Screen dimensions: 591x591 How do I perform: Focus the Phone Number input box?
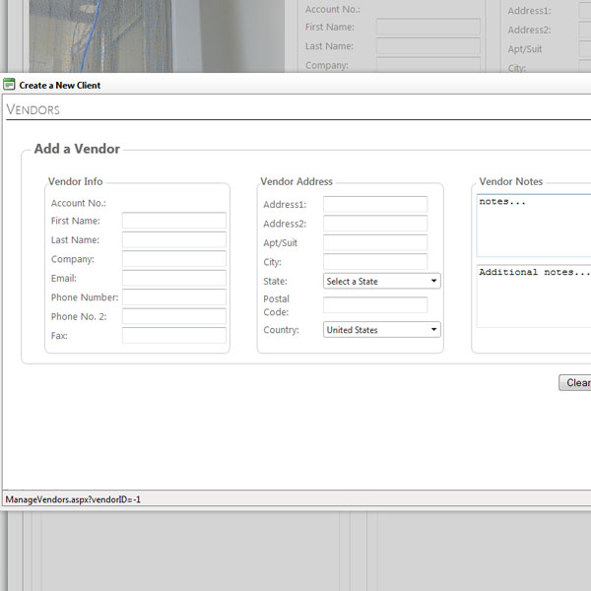[173, 297]
